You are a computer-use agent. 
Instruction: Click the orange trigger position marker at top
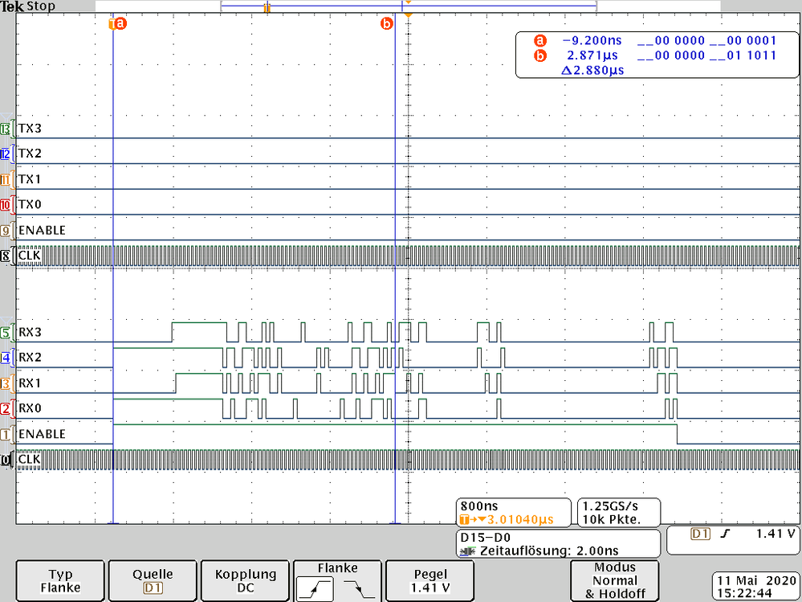(408, 14)
